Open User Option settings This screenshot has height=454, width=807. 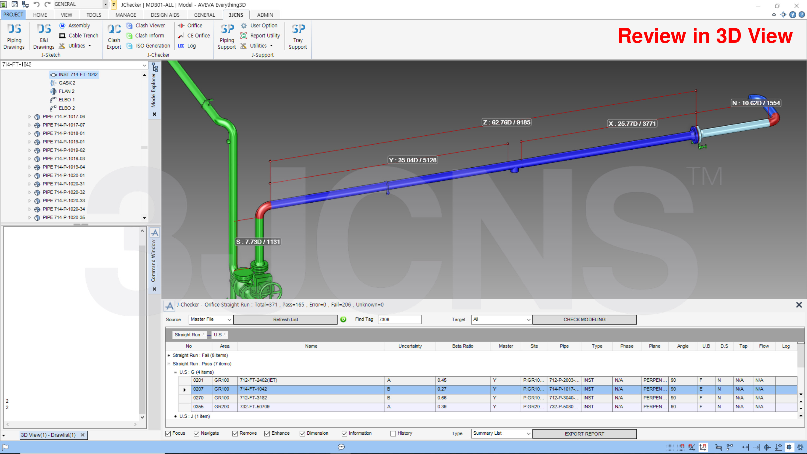tap(259, 25)
